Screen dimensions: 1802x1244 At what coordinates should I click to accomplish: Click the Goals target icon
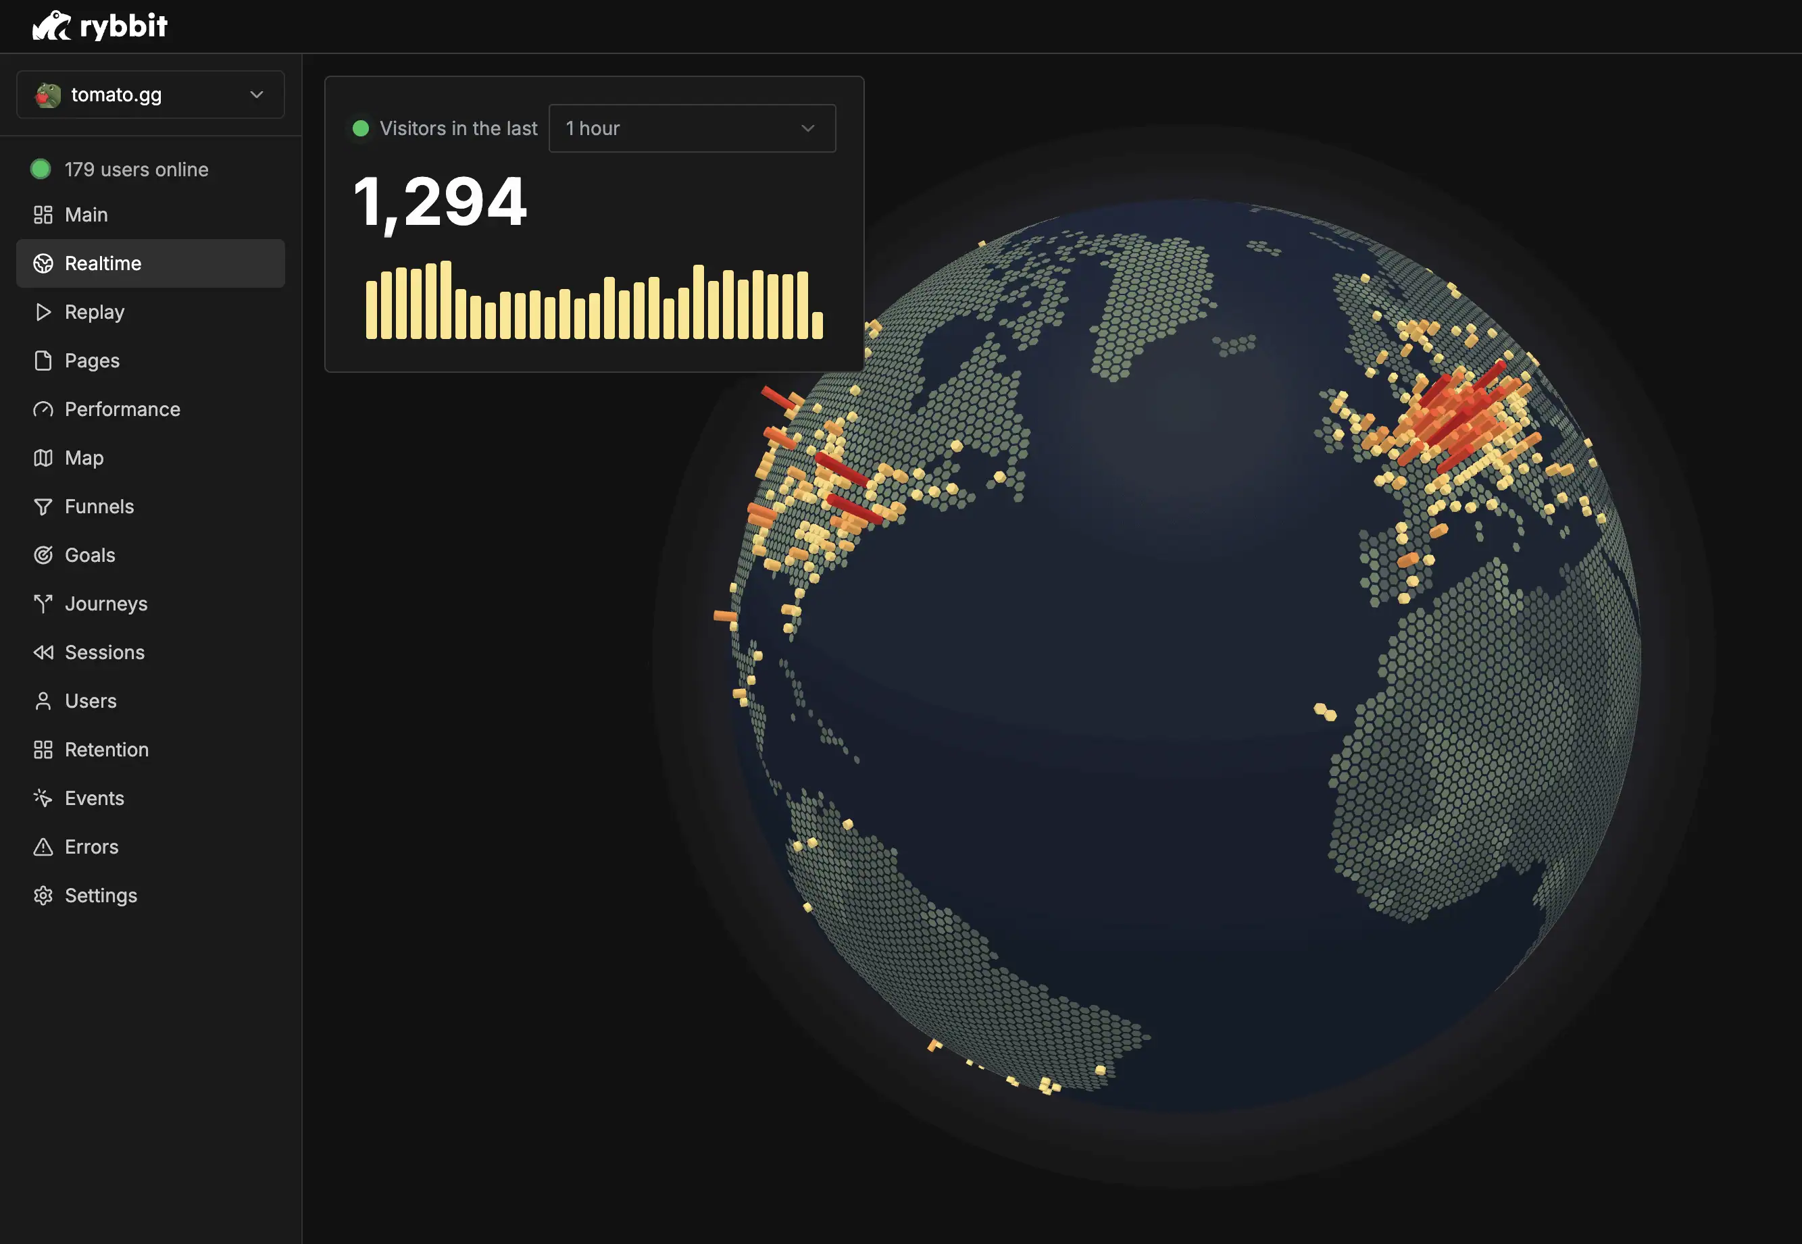(x=43, y=555)
